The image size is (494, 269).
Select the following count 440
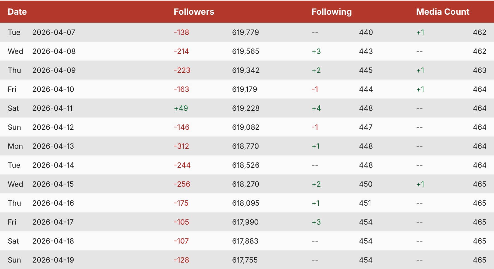point(366,32)
